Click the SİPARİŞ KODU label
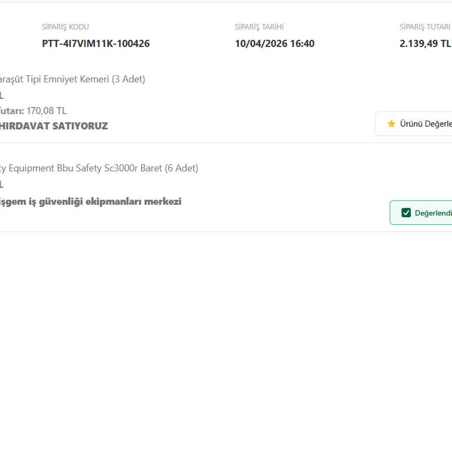452x452 pixels. click(65, 27)
